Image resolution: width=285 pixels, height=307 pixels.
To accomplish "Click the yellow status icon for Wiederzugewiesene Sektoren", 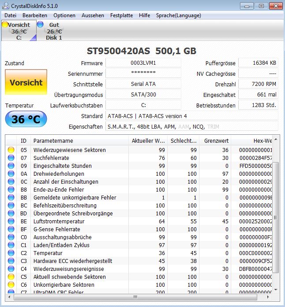I will click(x=11, y=150).
